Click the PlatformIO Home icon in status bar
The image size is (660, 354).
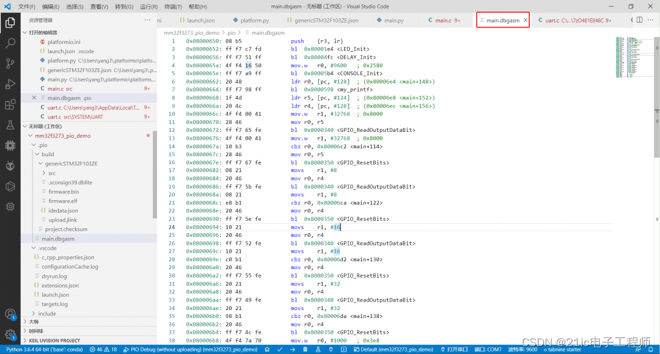[x=267, y=349]
